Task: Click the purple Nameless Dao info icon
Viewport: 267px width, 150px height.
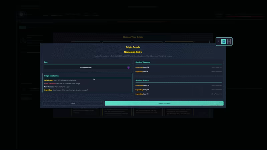Action: [x=128, y=68]
